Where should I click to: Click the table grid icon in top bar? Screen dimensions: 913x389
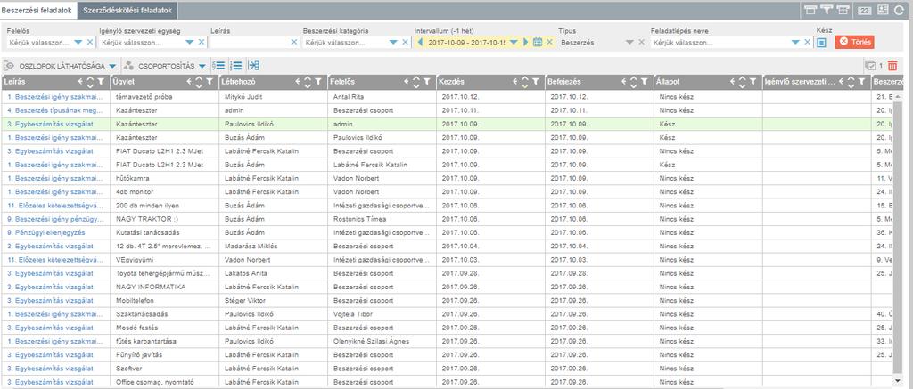pyautogui.click(x=842, y=10)
